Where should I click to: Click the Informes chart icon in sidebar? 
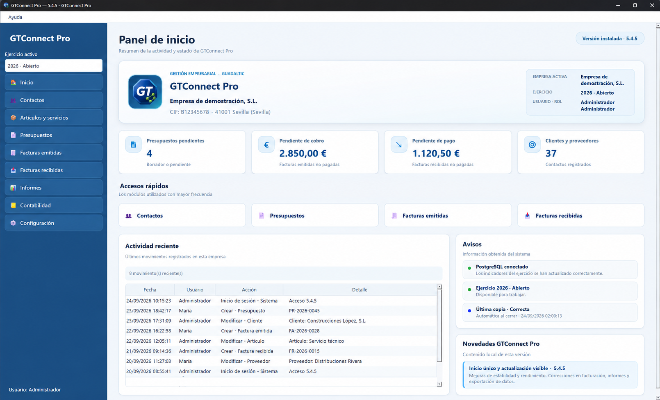tap(13, 188)
